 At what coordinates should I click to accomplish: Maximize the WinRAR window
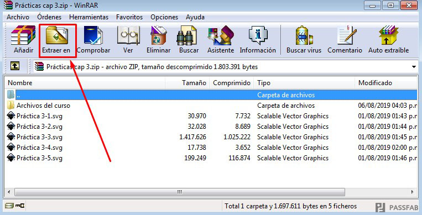point(391,6)
